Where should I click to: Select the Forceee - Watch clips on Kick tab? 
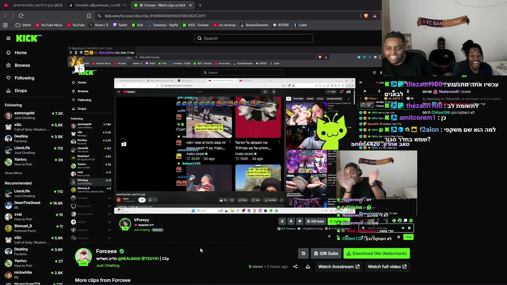163,5
